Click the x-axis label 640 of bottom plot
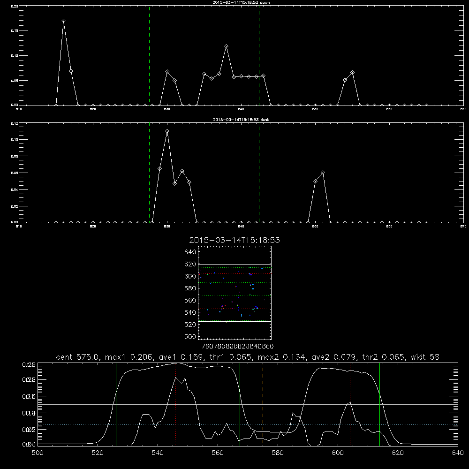Image resolution: width=469 pixels, height=469 pixels. point(458,453)
